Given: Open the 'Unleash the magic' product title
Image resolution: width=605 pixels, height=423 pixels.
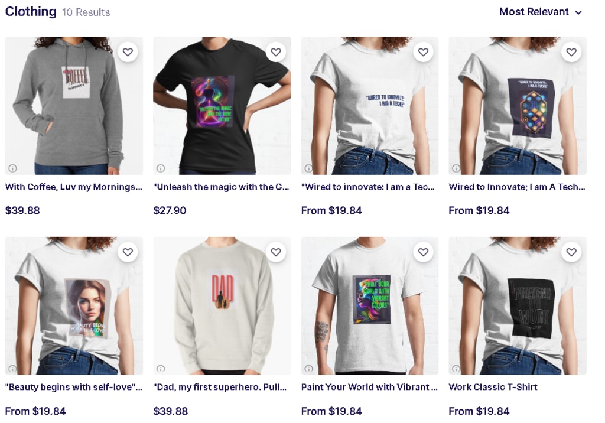Looking at the screenshot, I should (221, 187).
